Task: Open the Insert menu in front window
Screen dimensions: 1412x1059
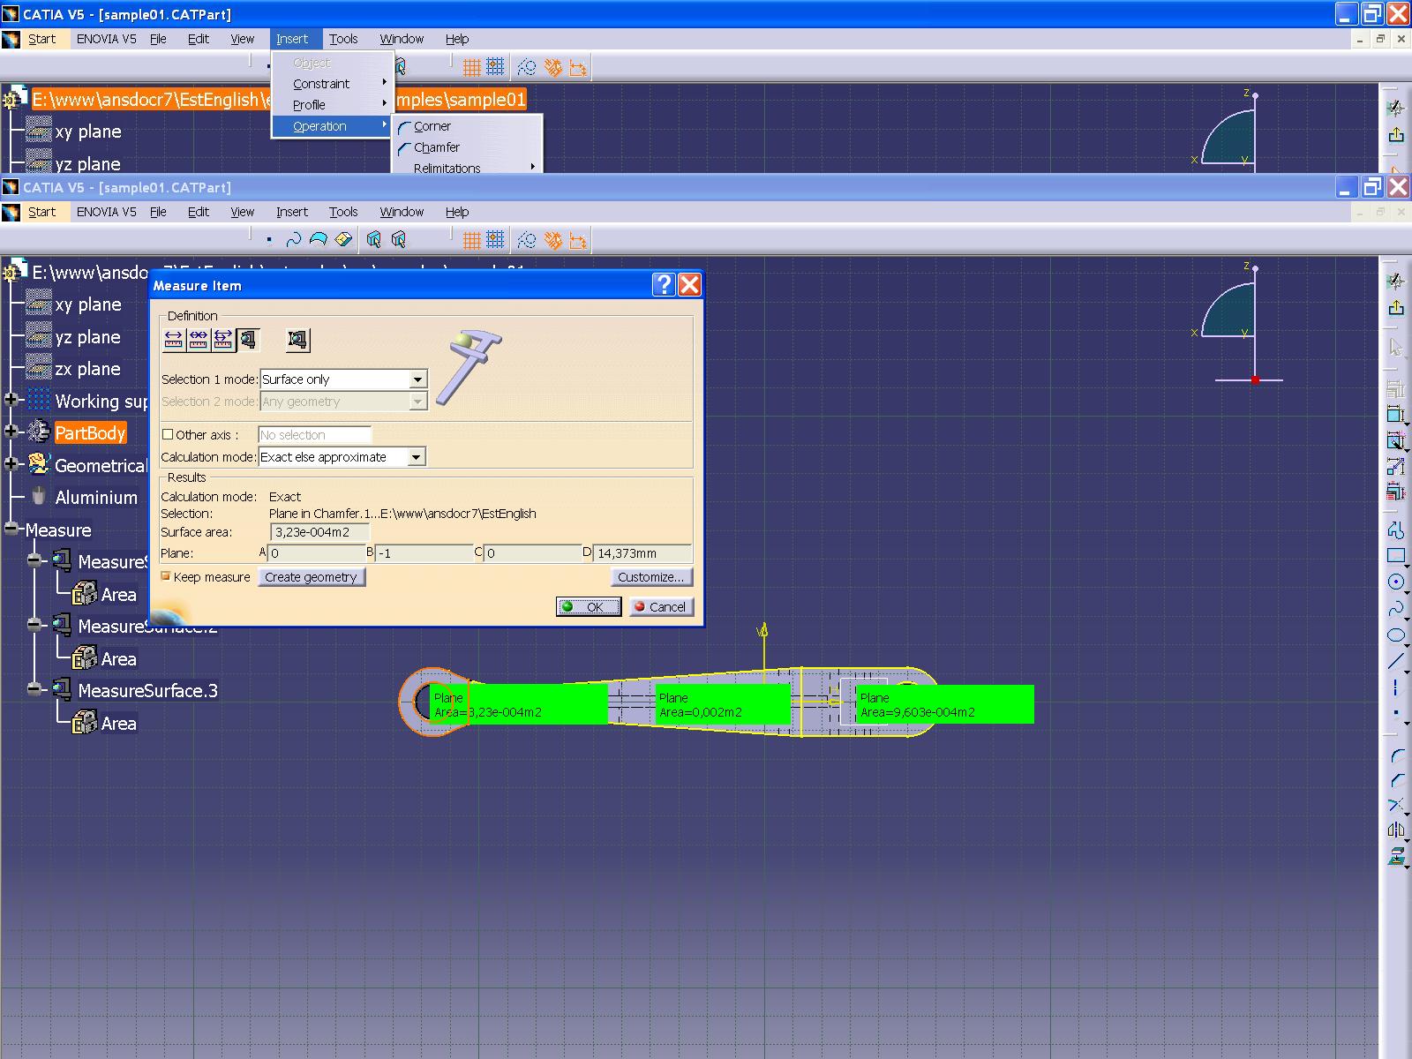Action: [x=291, y=212]
